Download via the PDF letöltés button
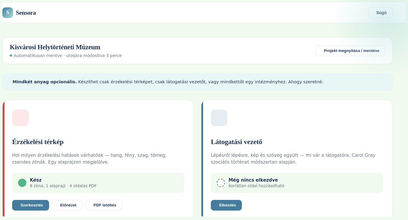 103,205
